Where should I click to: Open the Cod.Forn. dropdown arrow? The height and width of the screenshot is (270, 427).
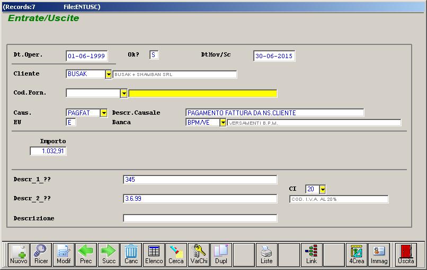[124, 94]
